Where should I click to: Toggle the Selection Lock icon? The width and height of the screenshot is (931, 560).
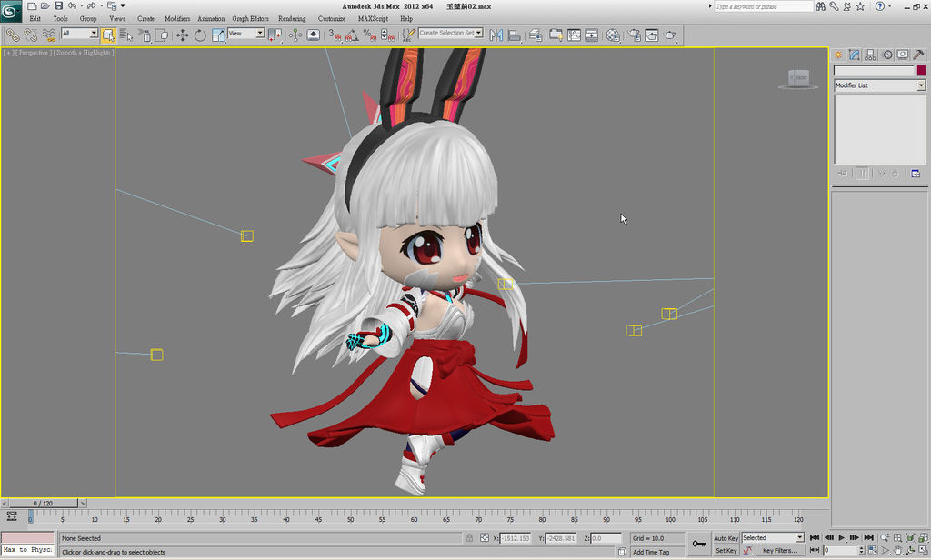[469, 538]
